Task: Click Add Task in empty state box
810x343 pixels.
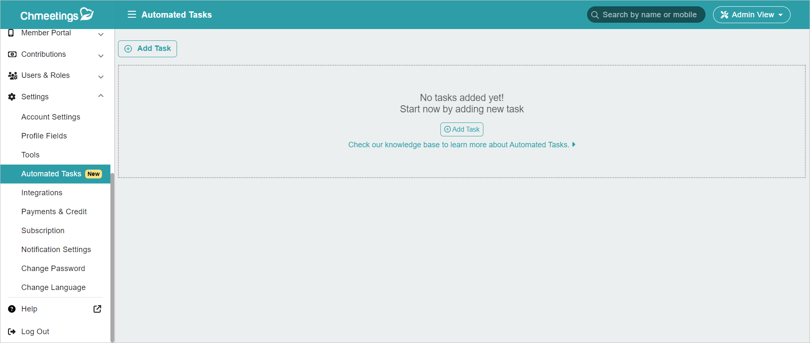Action: [462, 129]
